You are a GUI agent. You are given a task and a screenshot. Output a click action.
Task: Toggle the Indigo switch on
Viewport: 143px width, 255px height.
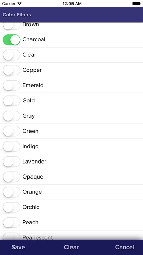click(12, 146)
